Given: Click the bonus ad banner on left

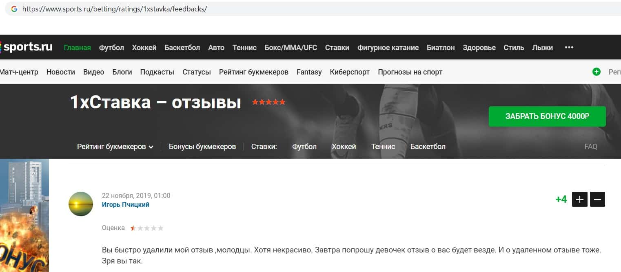Looking at the screenshot, I should (24, 215).
